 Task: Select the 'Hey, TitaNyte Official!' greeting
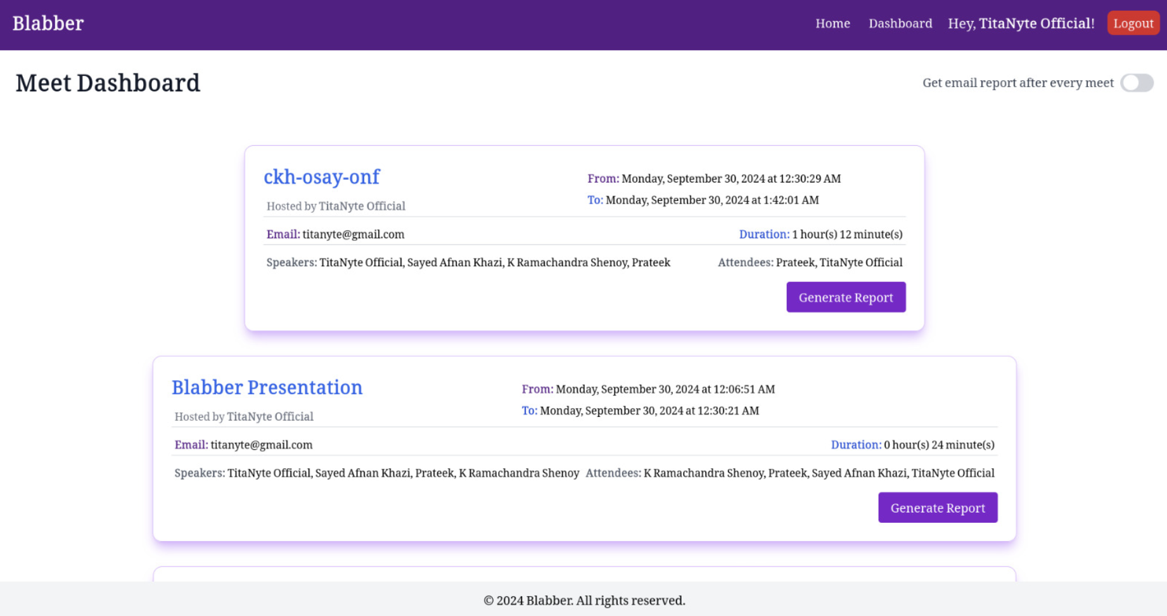1021,23
